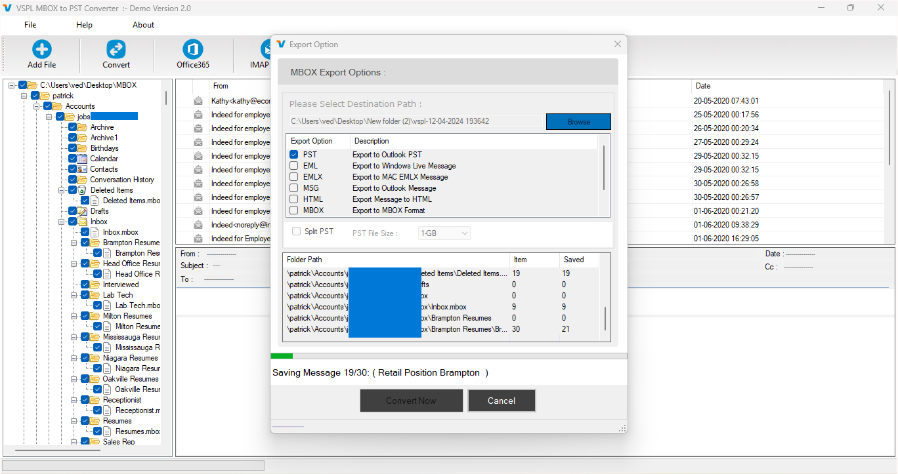
Task: Click the Birthdays folder icon
Action: (x=82, y=148)
